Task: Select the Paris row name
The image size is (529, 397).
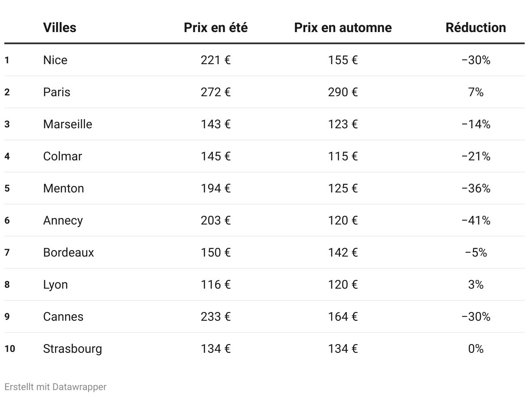Action: 56,92
